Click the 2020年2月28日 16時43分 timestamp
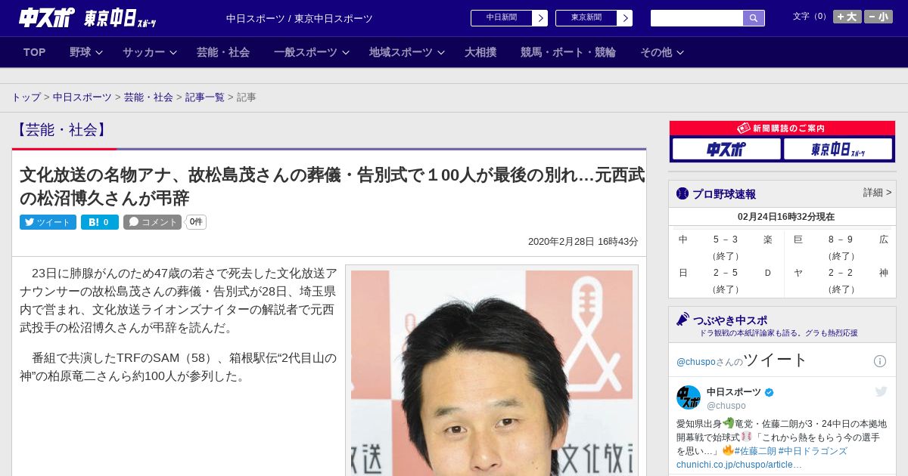 tap(583, 242)
